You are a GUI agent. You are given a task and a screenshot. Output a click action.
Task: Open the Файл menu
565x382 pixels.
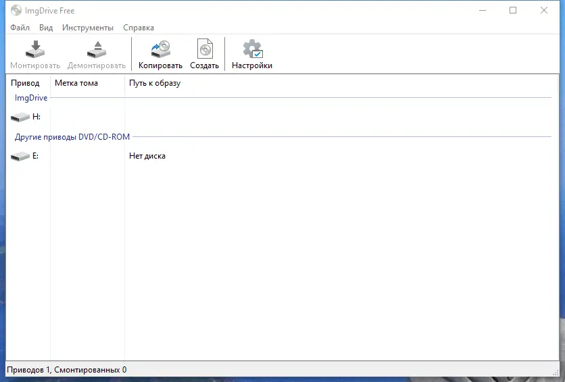[20, 28]
